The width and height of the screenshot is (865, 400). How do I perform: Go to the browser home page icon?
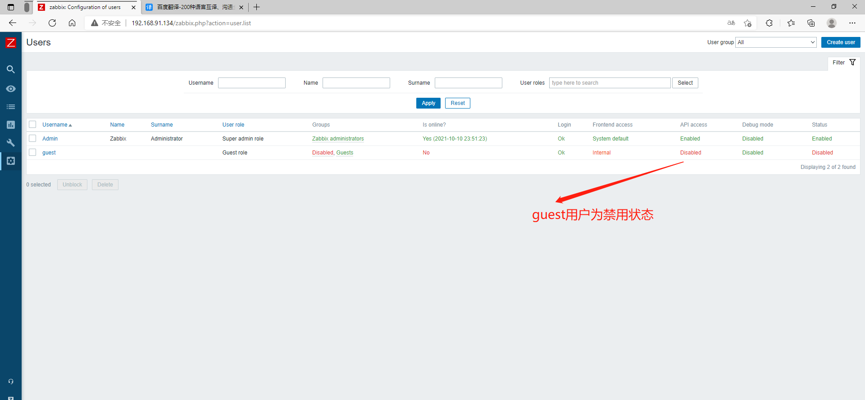pyautogui.click(x=72, y=23)
